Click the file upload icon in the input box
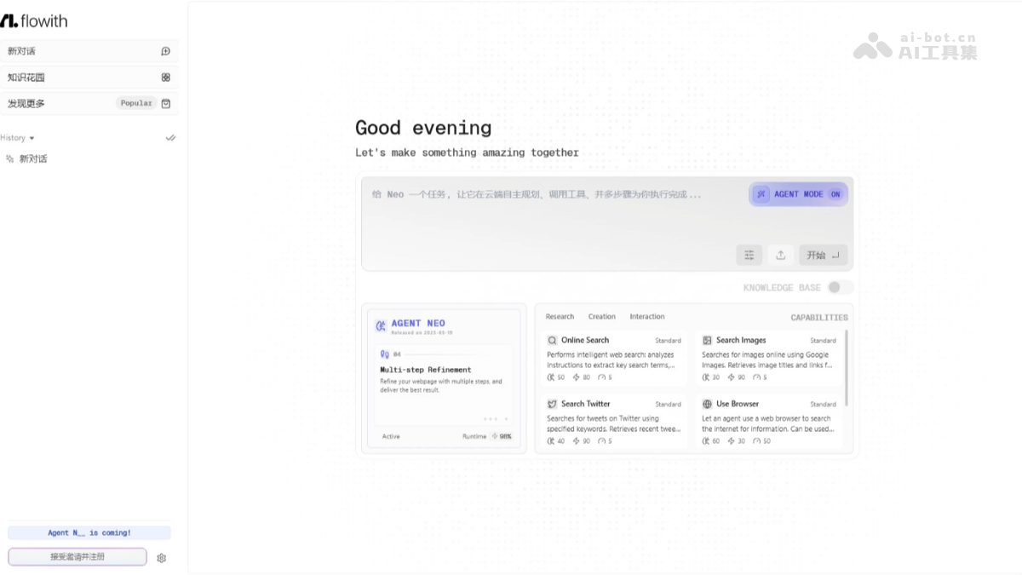 pos(780,255)
